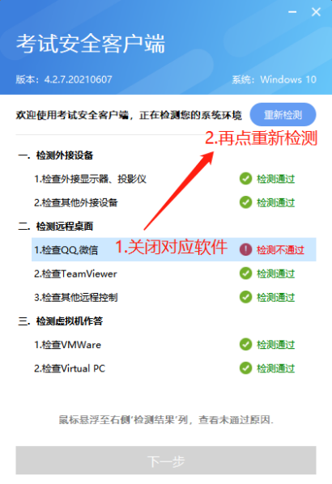This screenshot has height=484, width=332.
Task: Click 检测通过 text for Virtual PC
Action: pos(275,368)
